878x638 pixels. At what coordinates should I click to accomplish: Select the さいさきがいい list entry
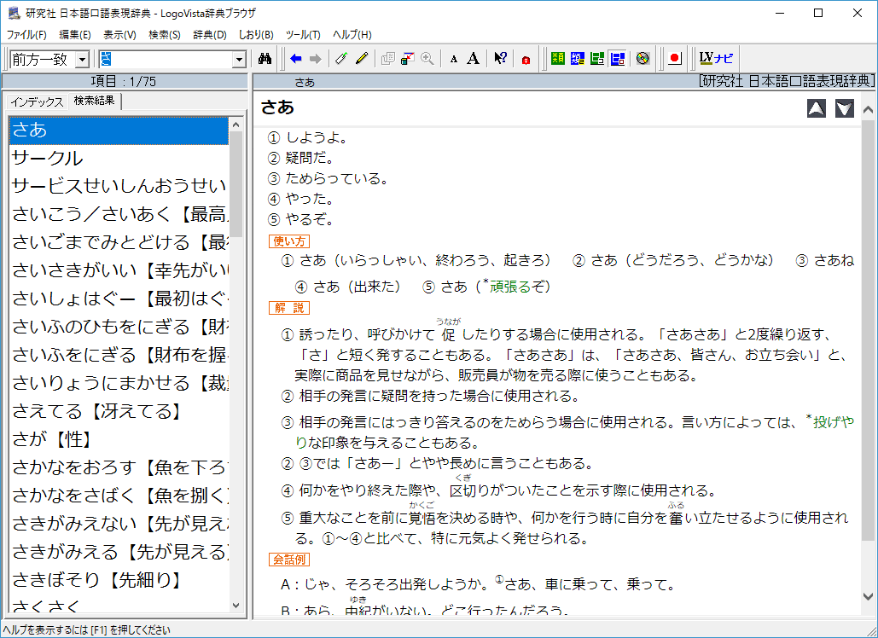point(119,271)
